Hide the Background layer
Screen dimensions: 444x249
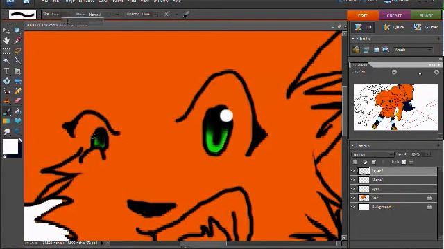353,207
